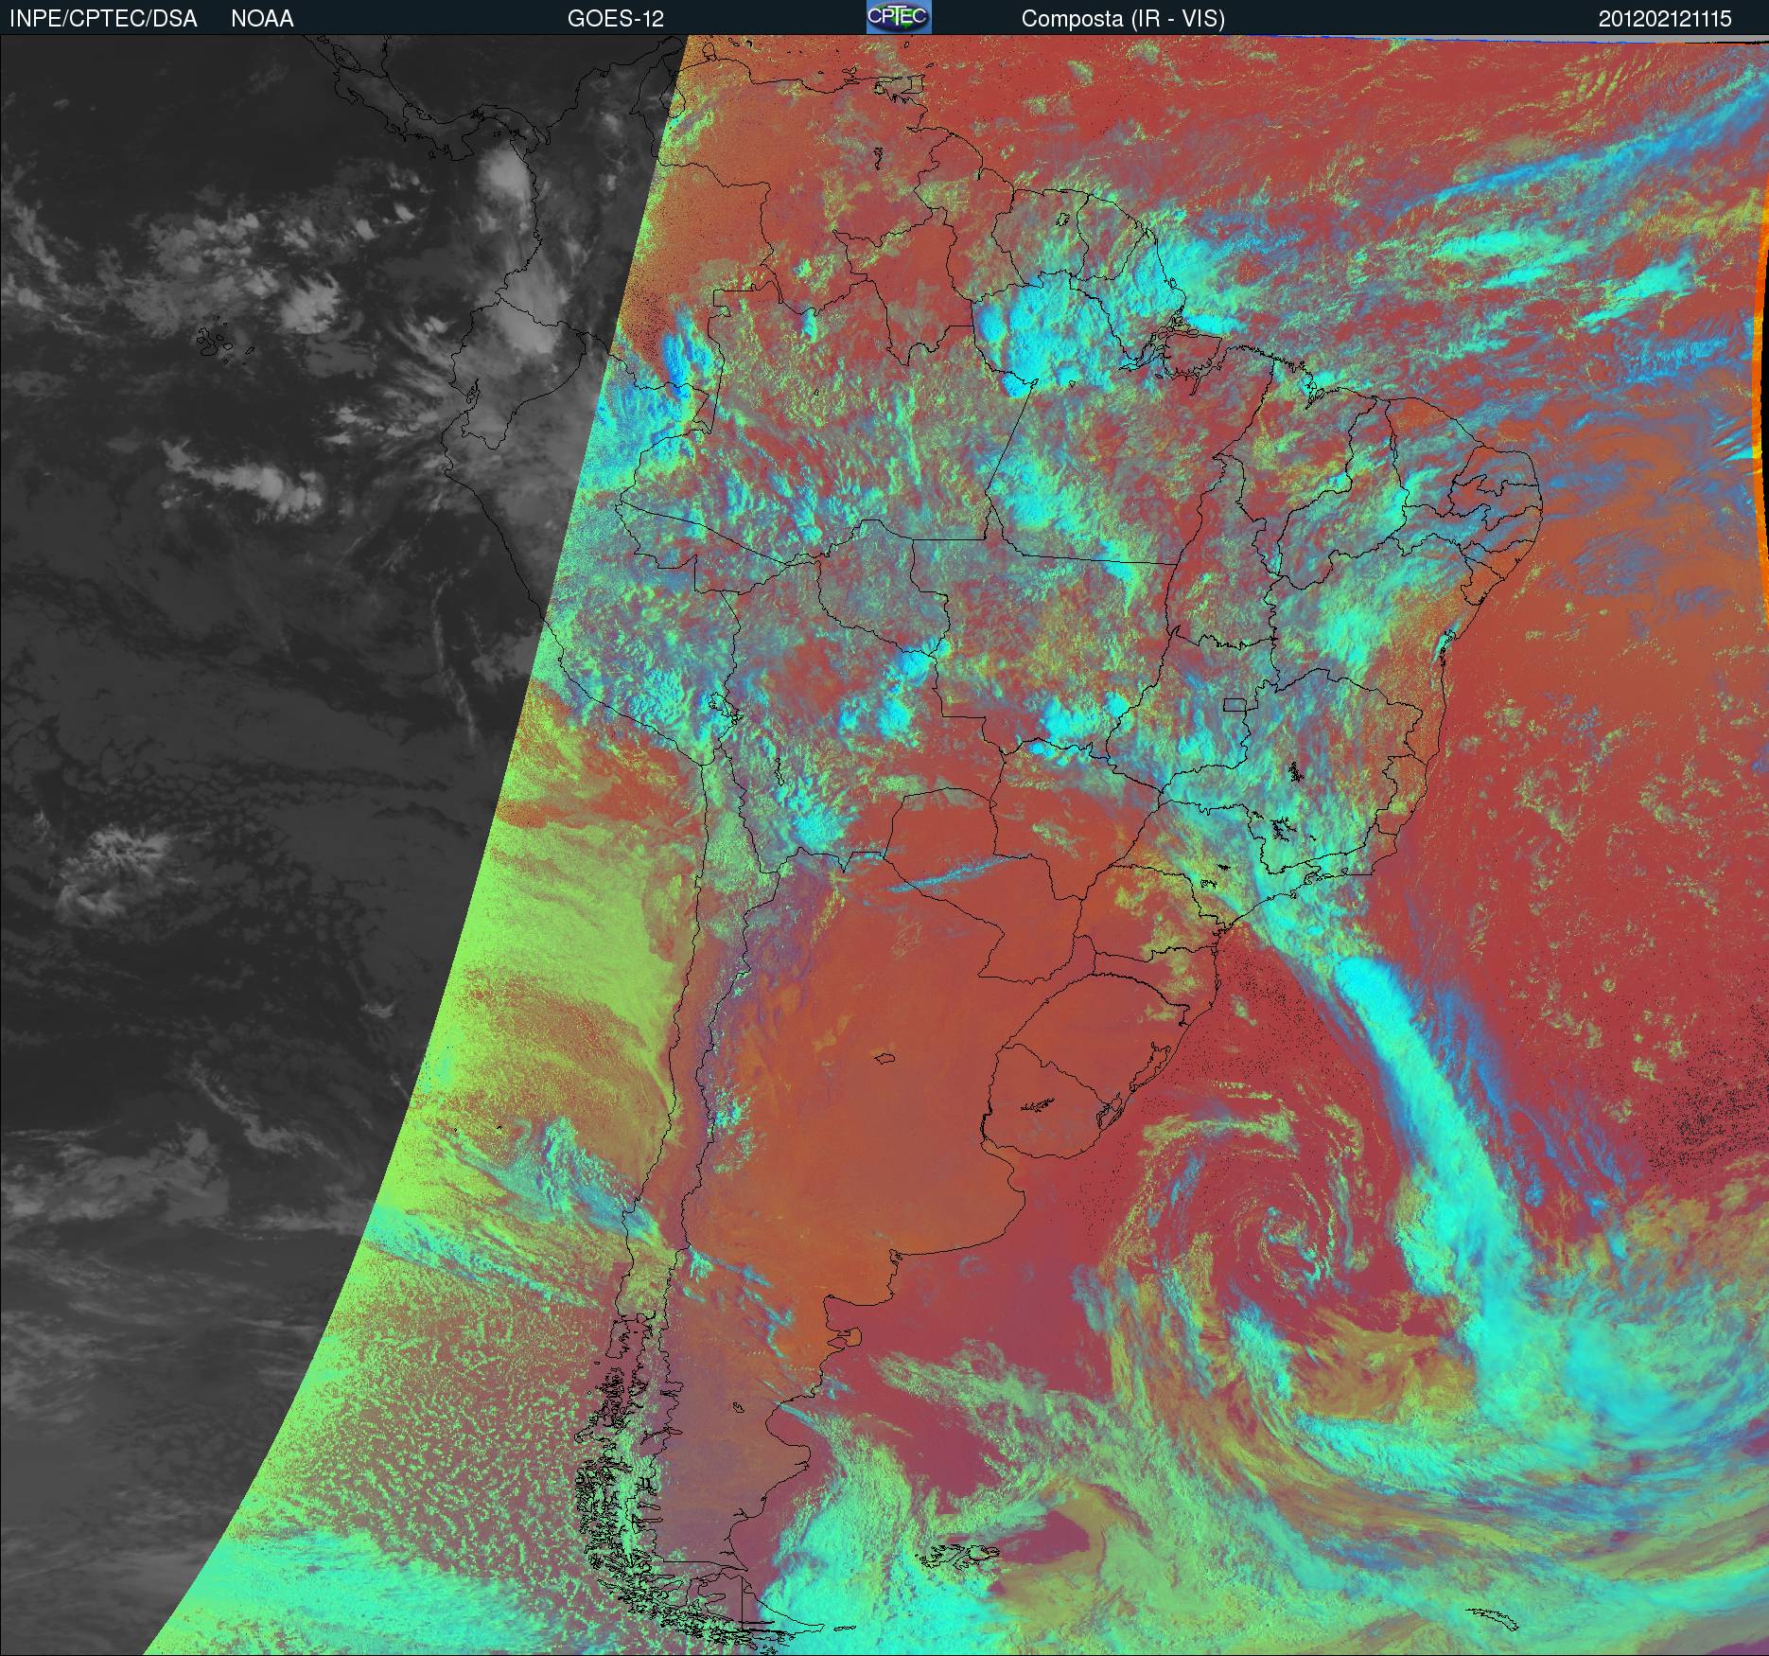Click the Composta (IR - VIS) title

point(1123,19)
